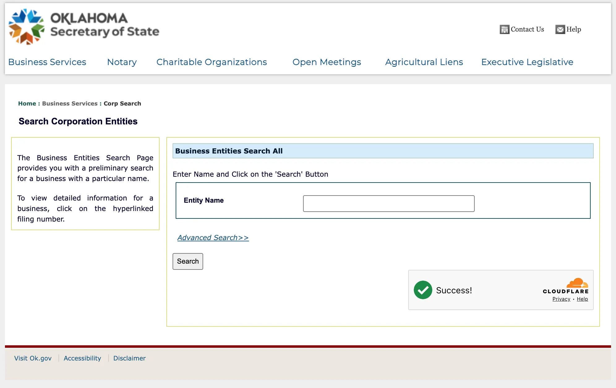Click the Search button
This screenshot has width=616, height=388.
pyautogui.click(x=188, y=261)
